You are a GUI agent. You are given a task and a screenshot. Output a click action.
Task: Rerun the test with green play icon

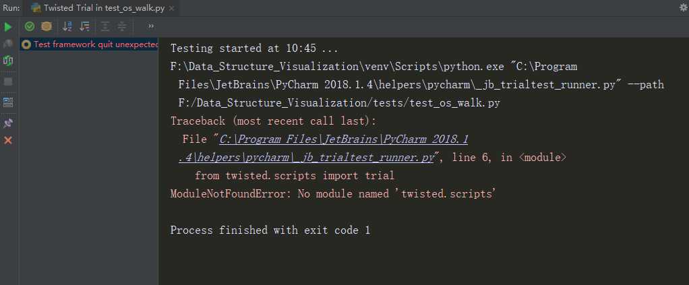[8, 27]
